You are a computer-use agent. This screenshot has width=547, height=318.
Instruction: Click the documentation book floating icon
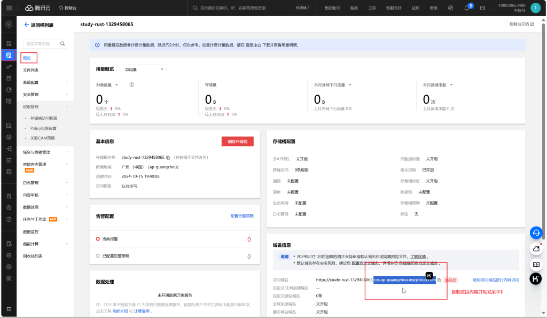[536, 264]
